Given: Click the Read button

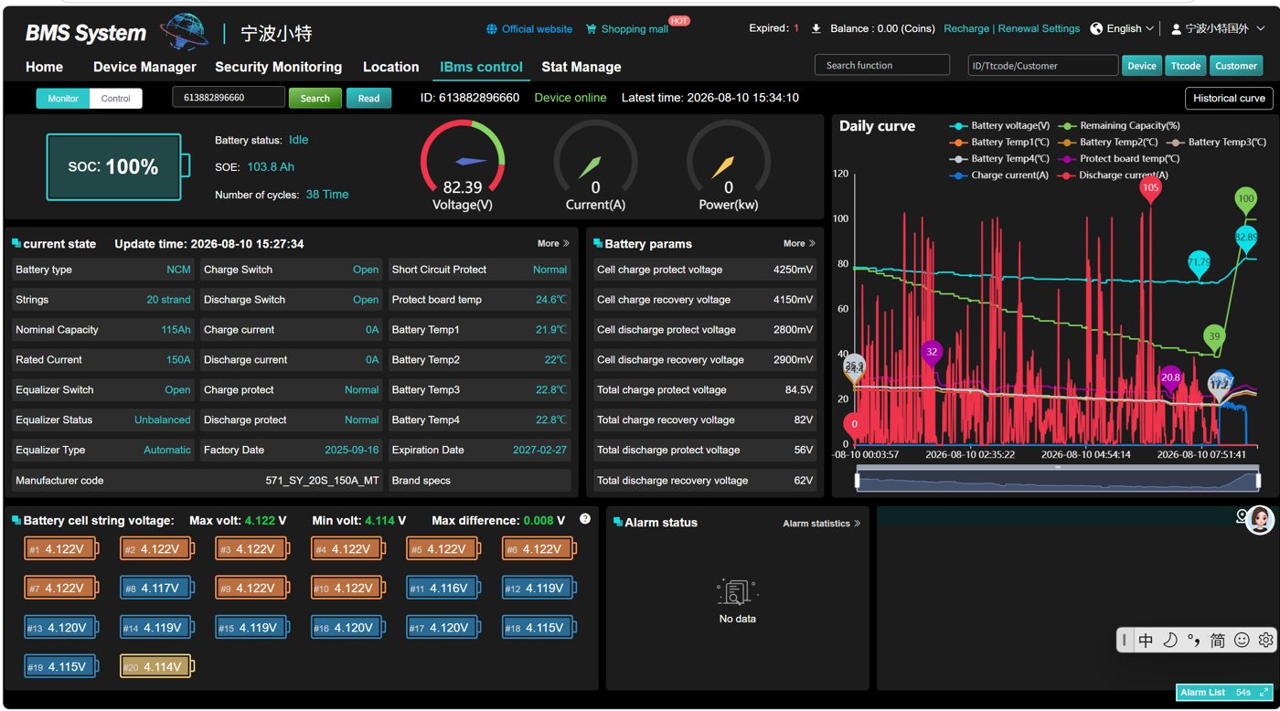Looking at the screenshot, I should 368,99.
